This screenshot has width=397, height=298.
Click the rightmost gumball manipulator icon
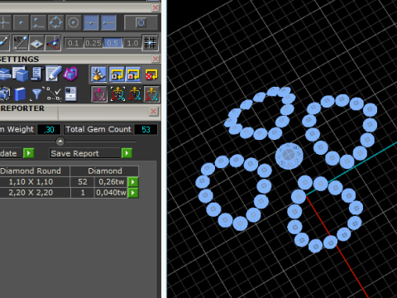pyautogui.click(x=151, y=94)
